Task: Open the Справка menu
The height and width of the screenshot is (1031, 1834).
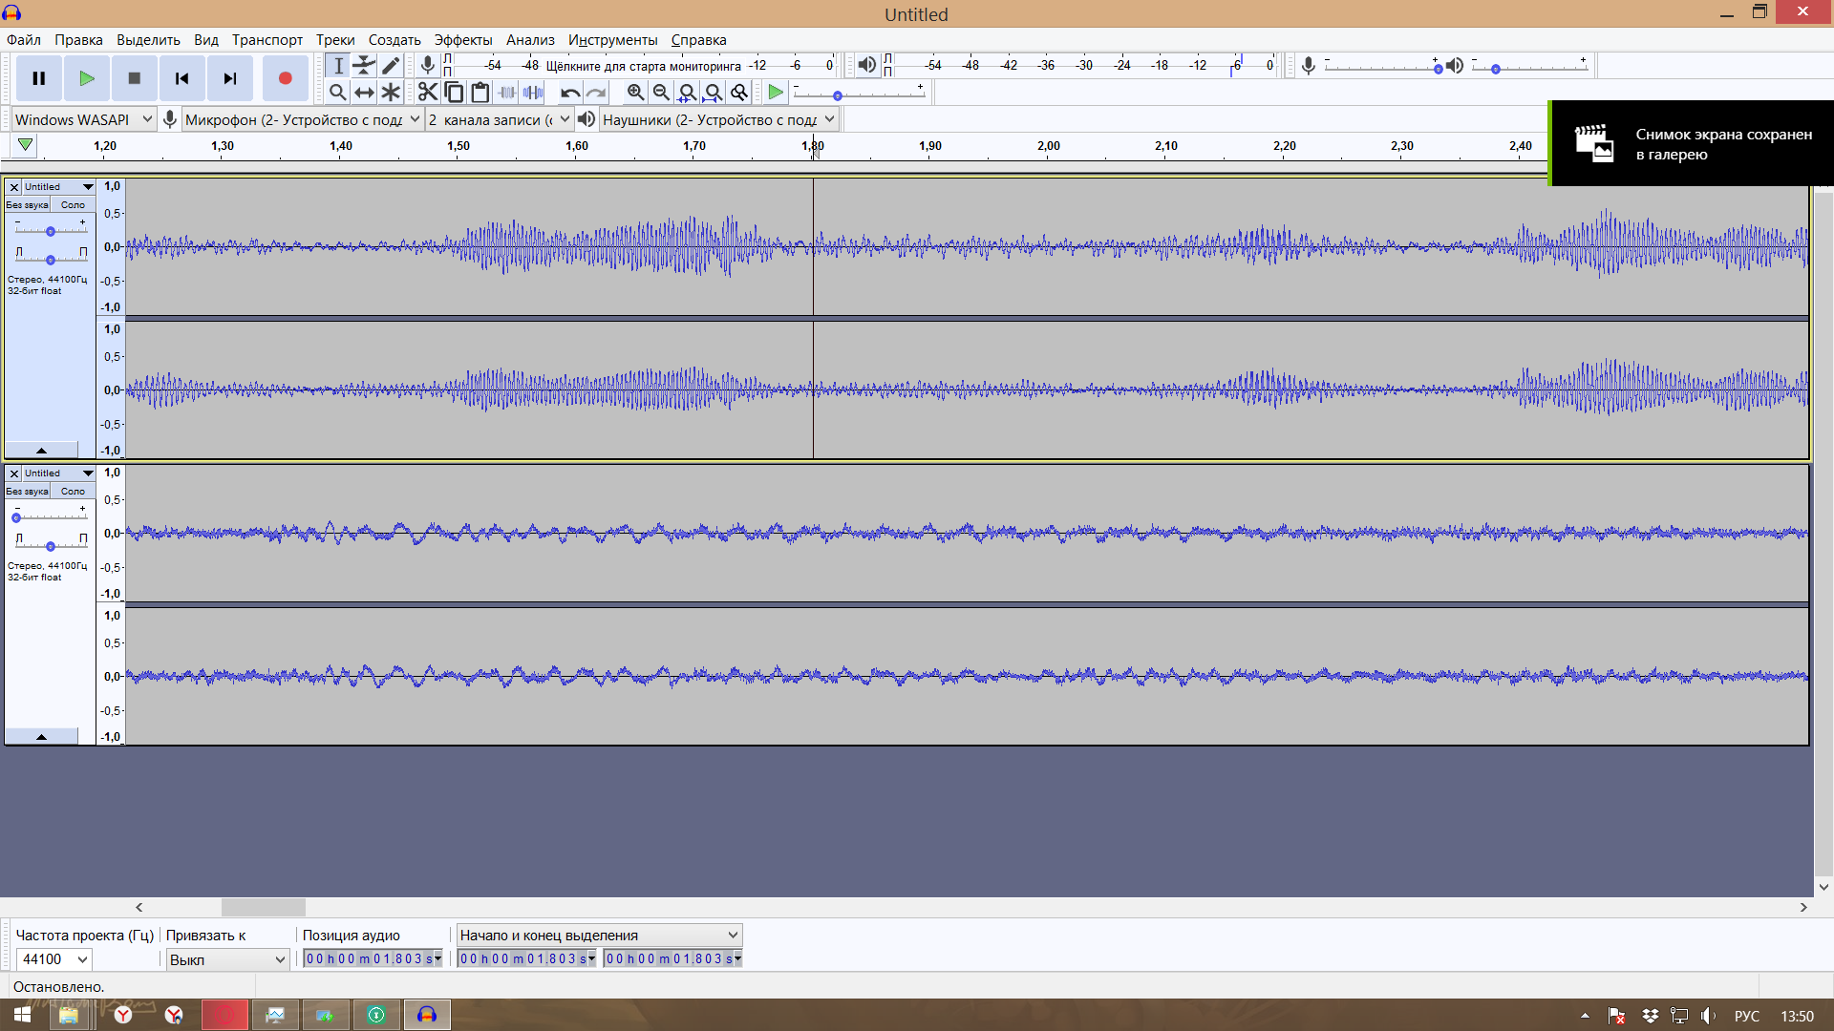Action: pyautogui.click(x=698, y=40)
